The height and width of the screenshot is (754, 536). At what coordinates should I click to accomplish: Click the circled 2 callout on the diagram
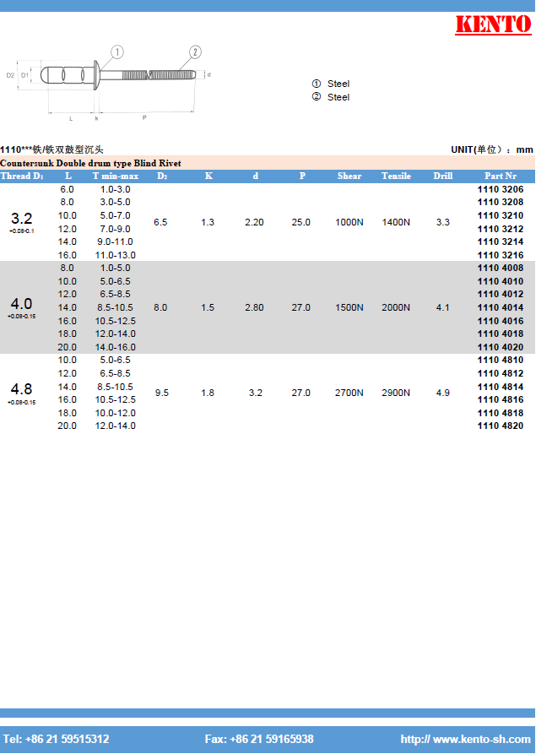point(195,52)
